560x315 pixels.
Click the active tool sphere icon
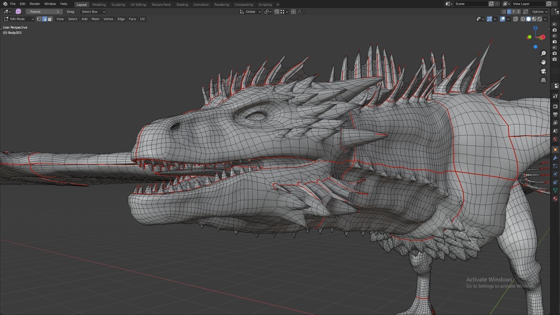pos(18,11)
